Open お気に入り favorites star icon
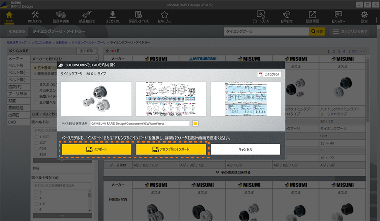The height and width of the screenshot is (221, 380). click(164, 17)
